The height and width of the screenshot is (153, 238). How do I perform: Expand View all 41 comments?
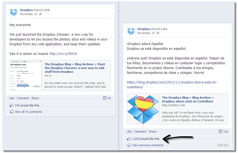[28, 112]
